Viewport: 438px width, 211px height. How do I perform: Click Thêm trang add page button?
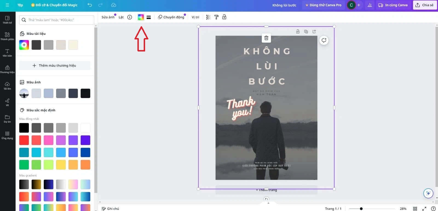point(266,190)
